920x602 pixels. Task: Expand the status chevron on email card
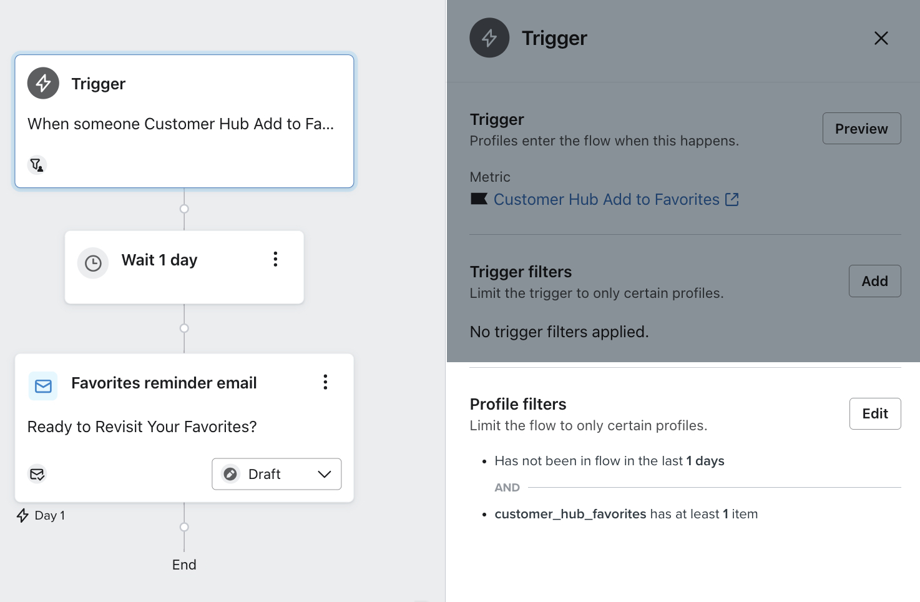click(325, 474)
